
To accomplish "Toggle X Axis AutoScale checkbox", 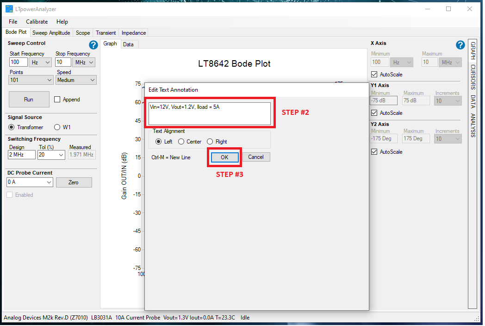I will (x=374, y=74).
